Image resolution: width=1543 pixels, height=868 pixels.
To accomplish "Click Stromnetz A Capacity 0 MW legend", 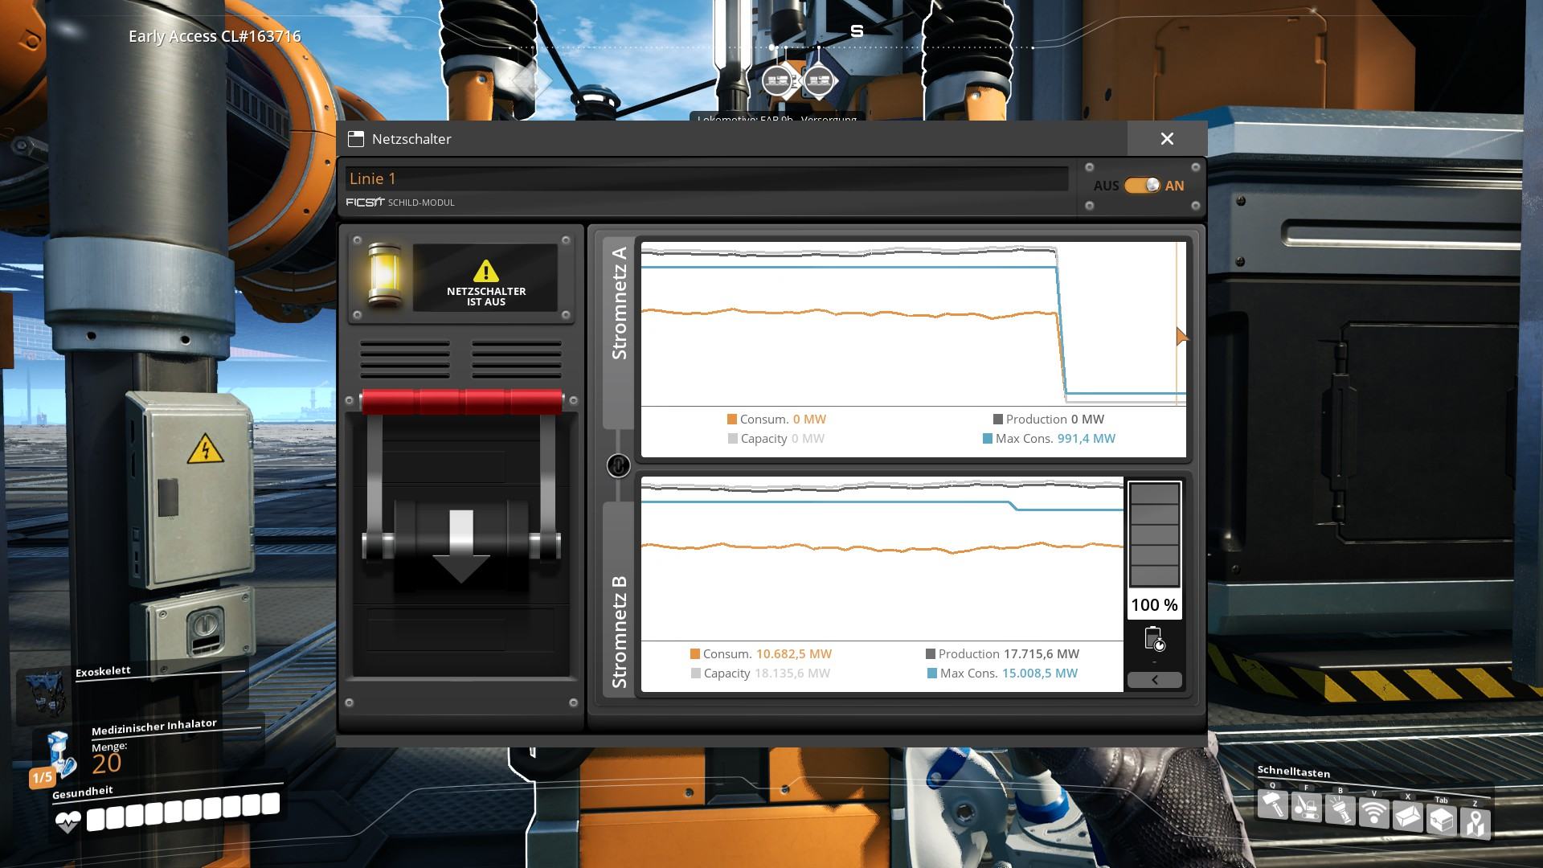I will (x=776, y=438).
